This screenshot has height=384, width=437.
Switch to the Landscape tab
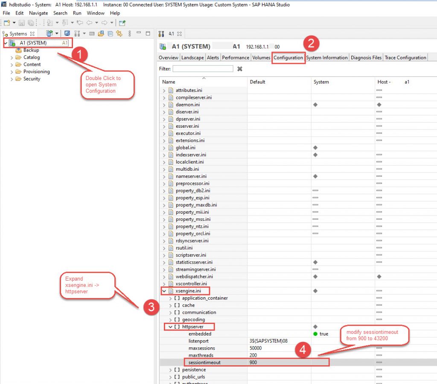192,57
